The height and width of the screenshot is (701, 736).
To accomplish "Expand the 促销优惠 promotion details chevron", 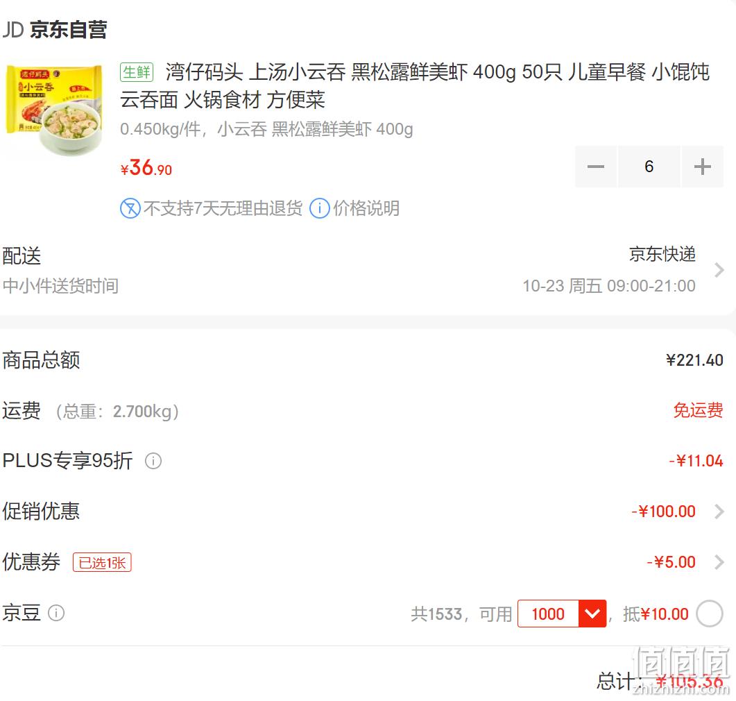I will point(718,512).
